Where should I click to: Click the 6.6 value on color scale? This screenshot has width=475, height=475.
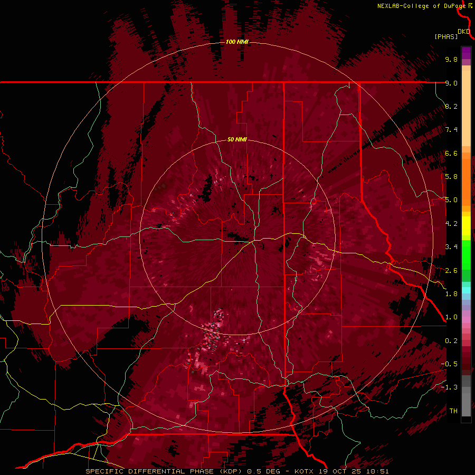pos(451,153)
